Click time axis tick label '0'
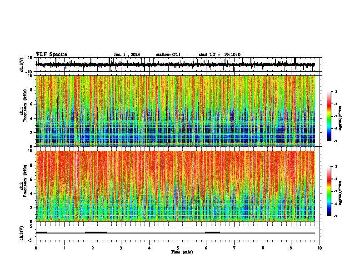The width and height of the screenshot is (360, 278). (x=36, y=248)
